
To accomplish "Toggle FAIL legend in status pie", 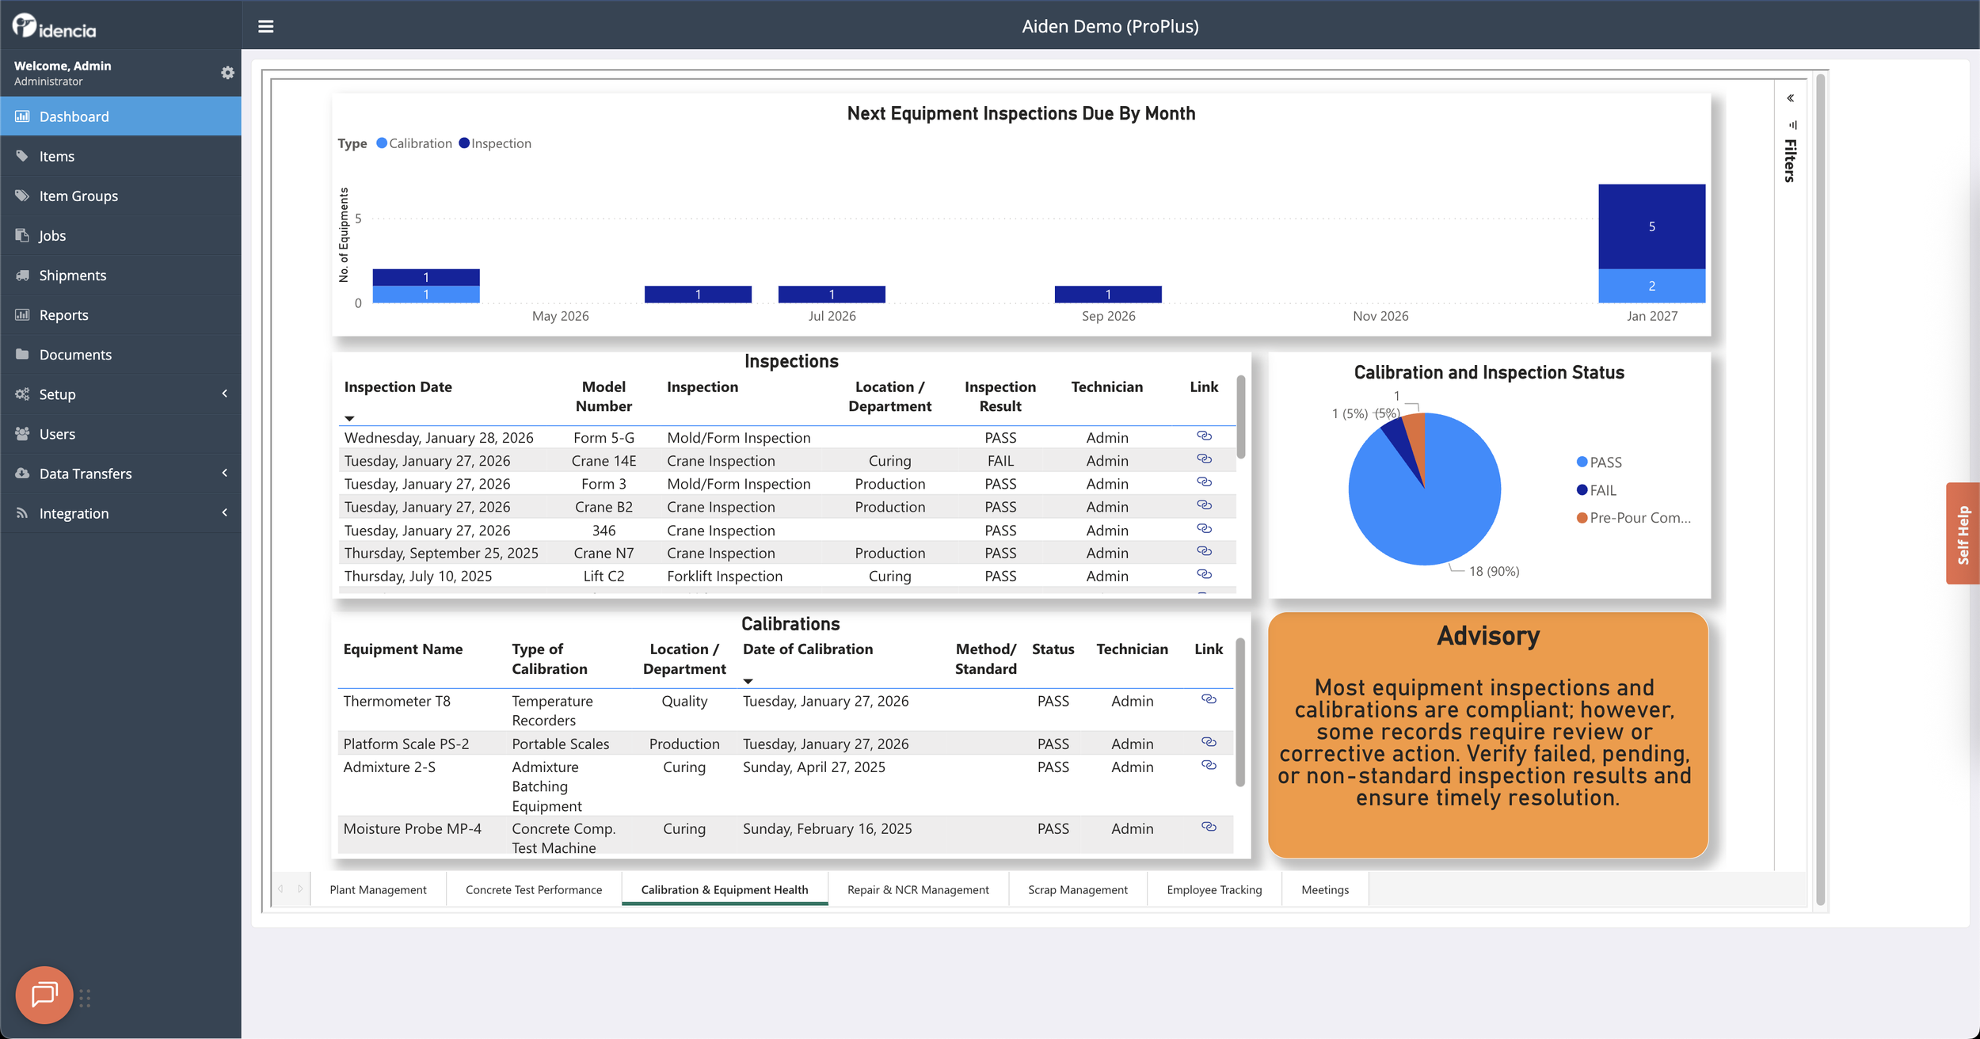I will pyautogui.click(x=1597, y=490).
